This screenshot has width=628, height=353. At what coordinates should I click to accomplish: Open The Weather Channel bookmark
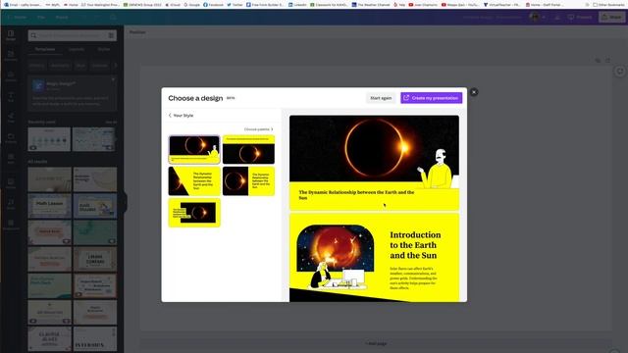tap(371, 4)
